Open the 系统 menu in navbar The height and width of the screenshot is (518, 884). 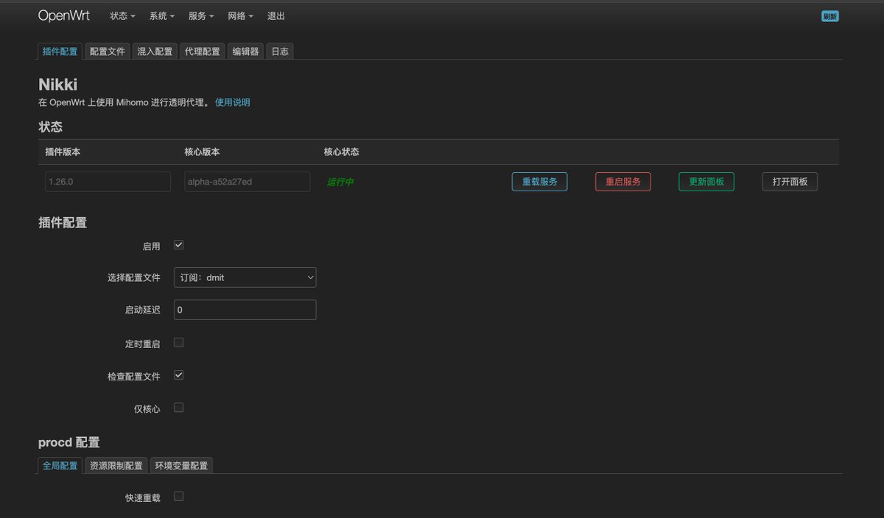[x=161, y=16]
